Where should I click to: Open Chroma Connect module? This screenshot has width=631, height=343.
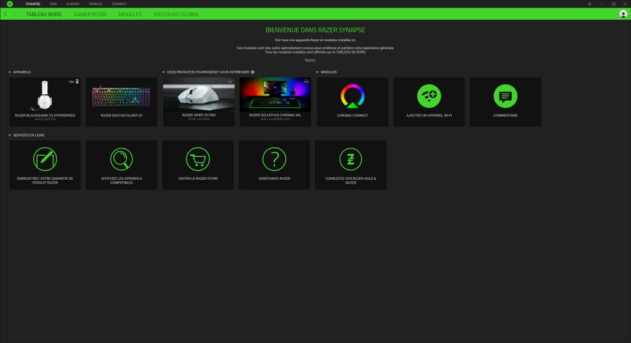tap(352, 102)
